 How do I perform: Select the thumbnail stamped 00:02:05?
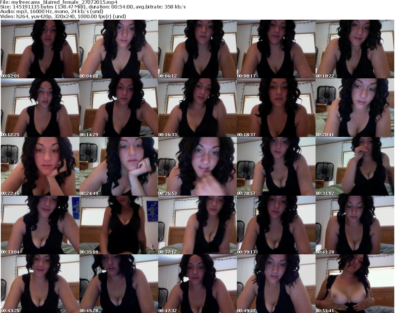40,49
